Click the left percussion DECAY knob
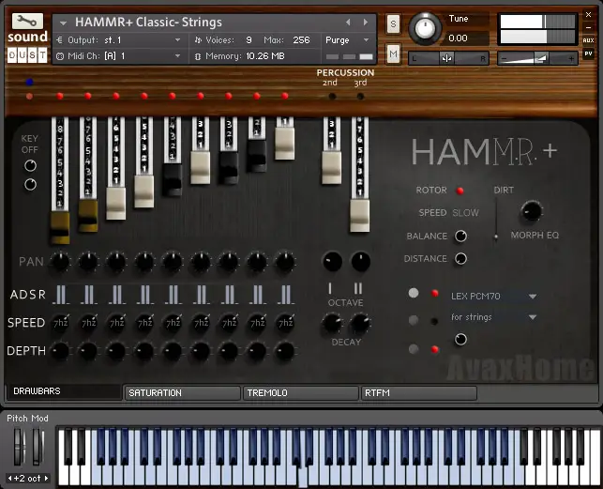 click(x=331, y=324)
